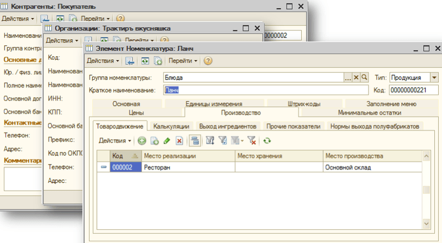This screenshot has height=243, width=442.
Task: Switch to the Минимальные остатки tab
Action: tap(370, 113)
